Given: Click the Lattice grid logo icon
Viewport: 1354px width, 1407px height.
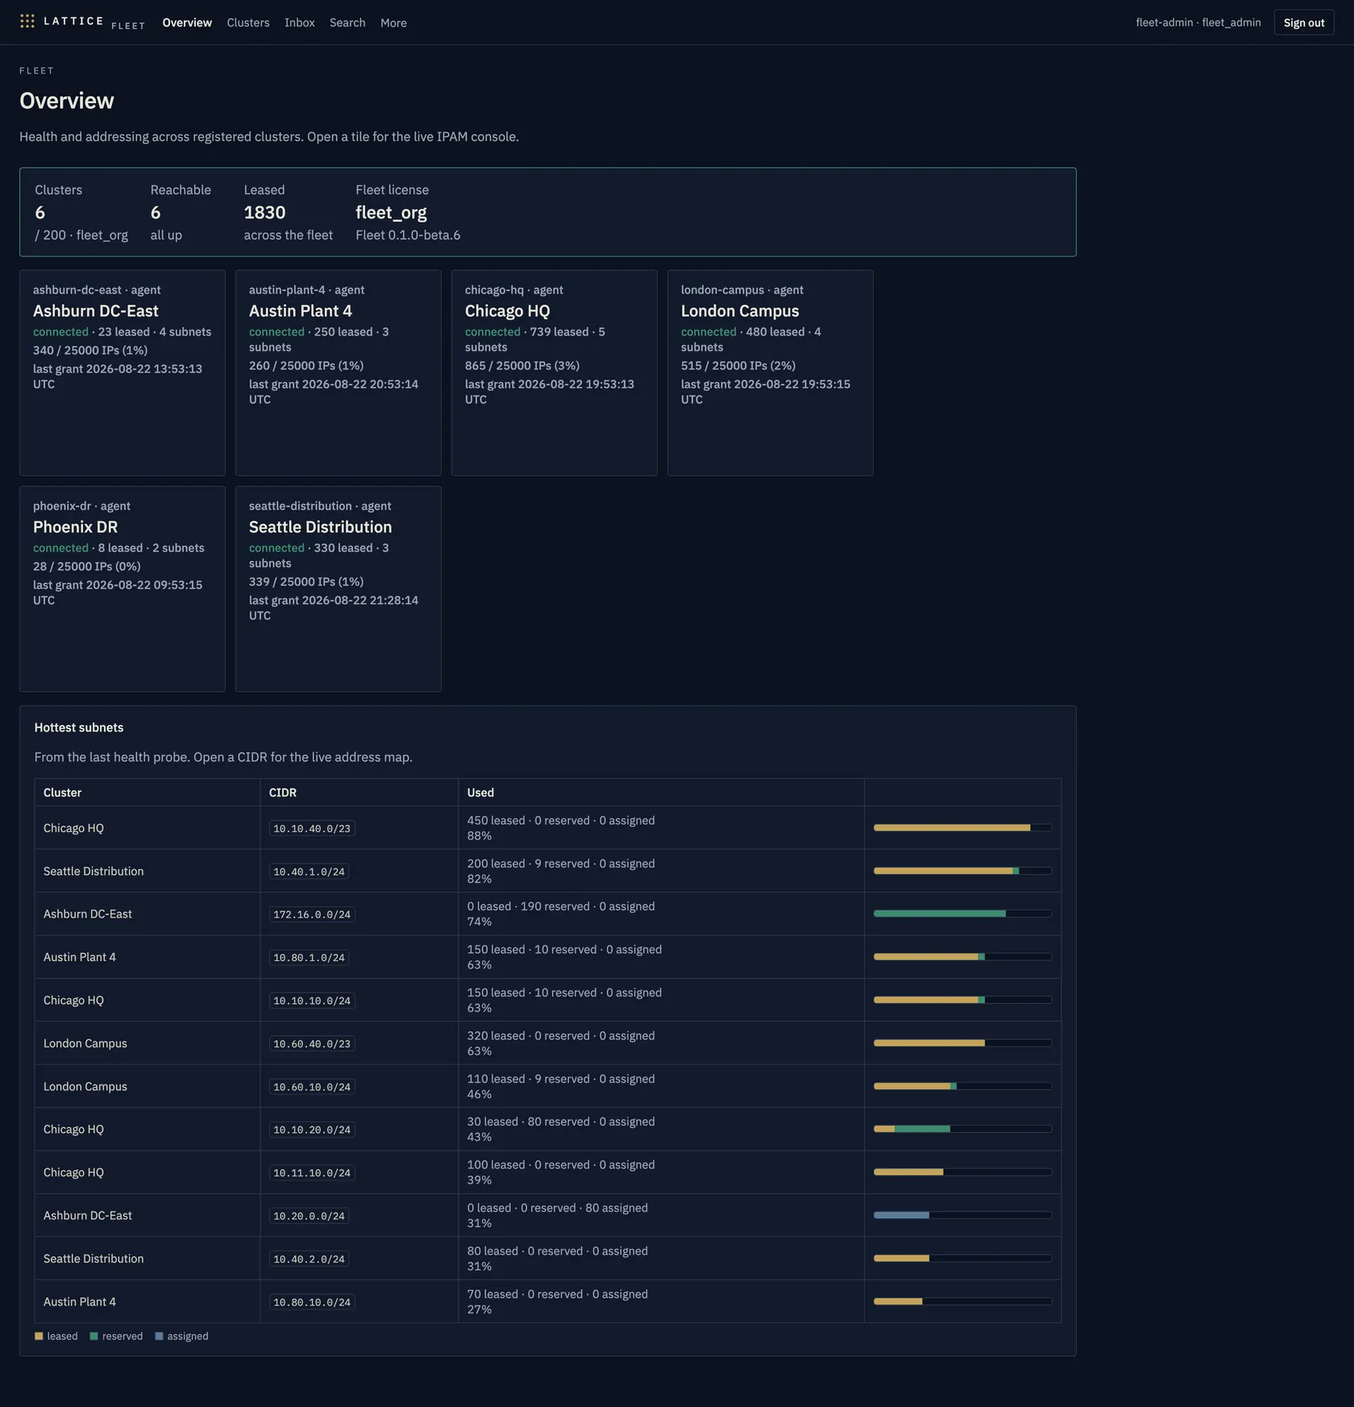Looking at the screenshot, I should click(27, 22).
